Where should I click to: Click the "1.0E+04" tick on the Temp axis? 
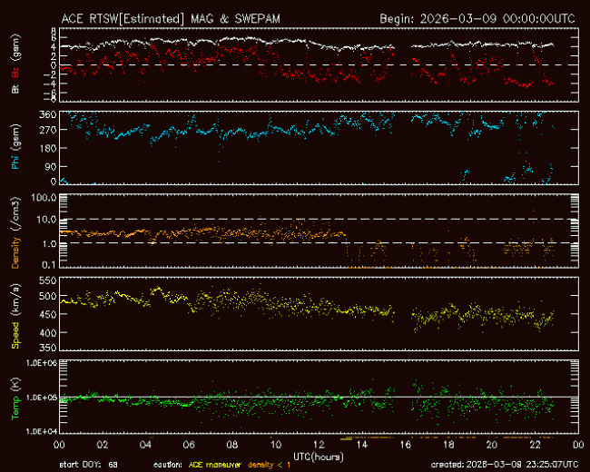[42, 431]
